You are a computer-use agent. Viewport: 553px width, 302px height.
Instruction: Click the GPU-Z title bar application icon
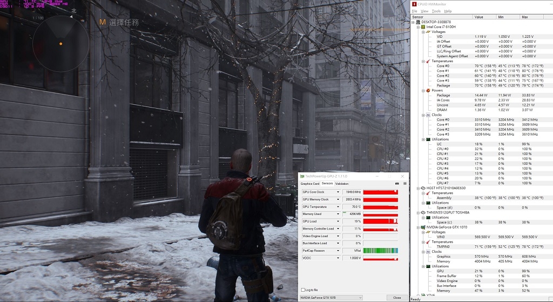coord(302,177)
